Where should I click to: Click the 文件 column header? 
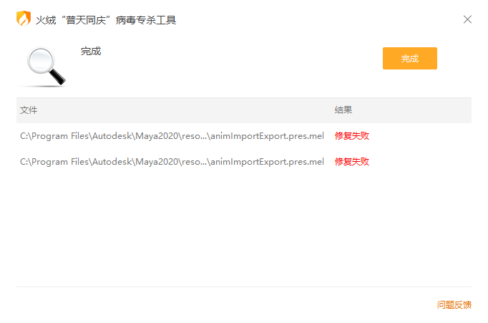[29, 110]
